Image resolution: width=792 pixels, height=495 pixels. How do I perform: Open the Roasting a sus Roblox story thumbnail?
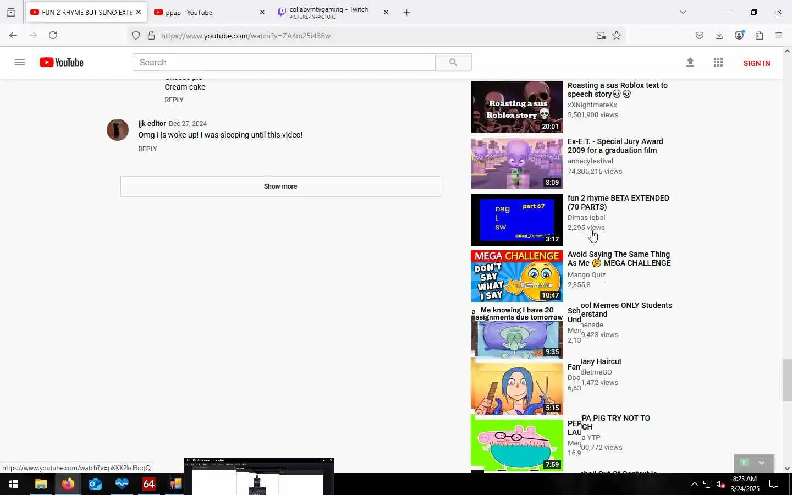[517, 107]
